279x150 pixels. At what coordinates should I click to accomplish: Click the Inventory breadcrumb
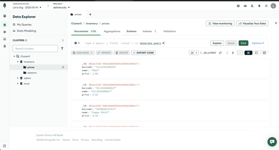click(92, 24)
